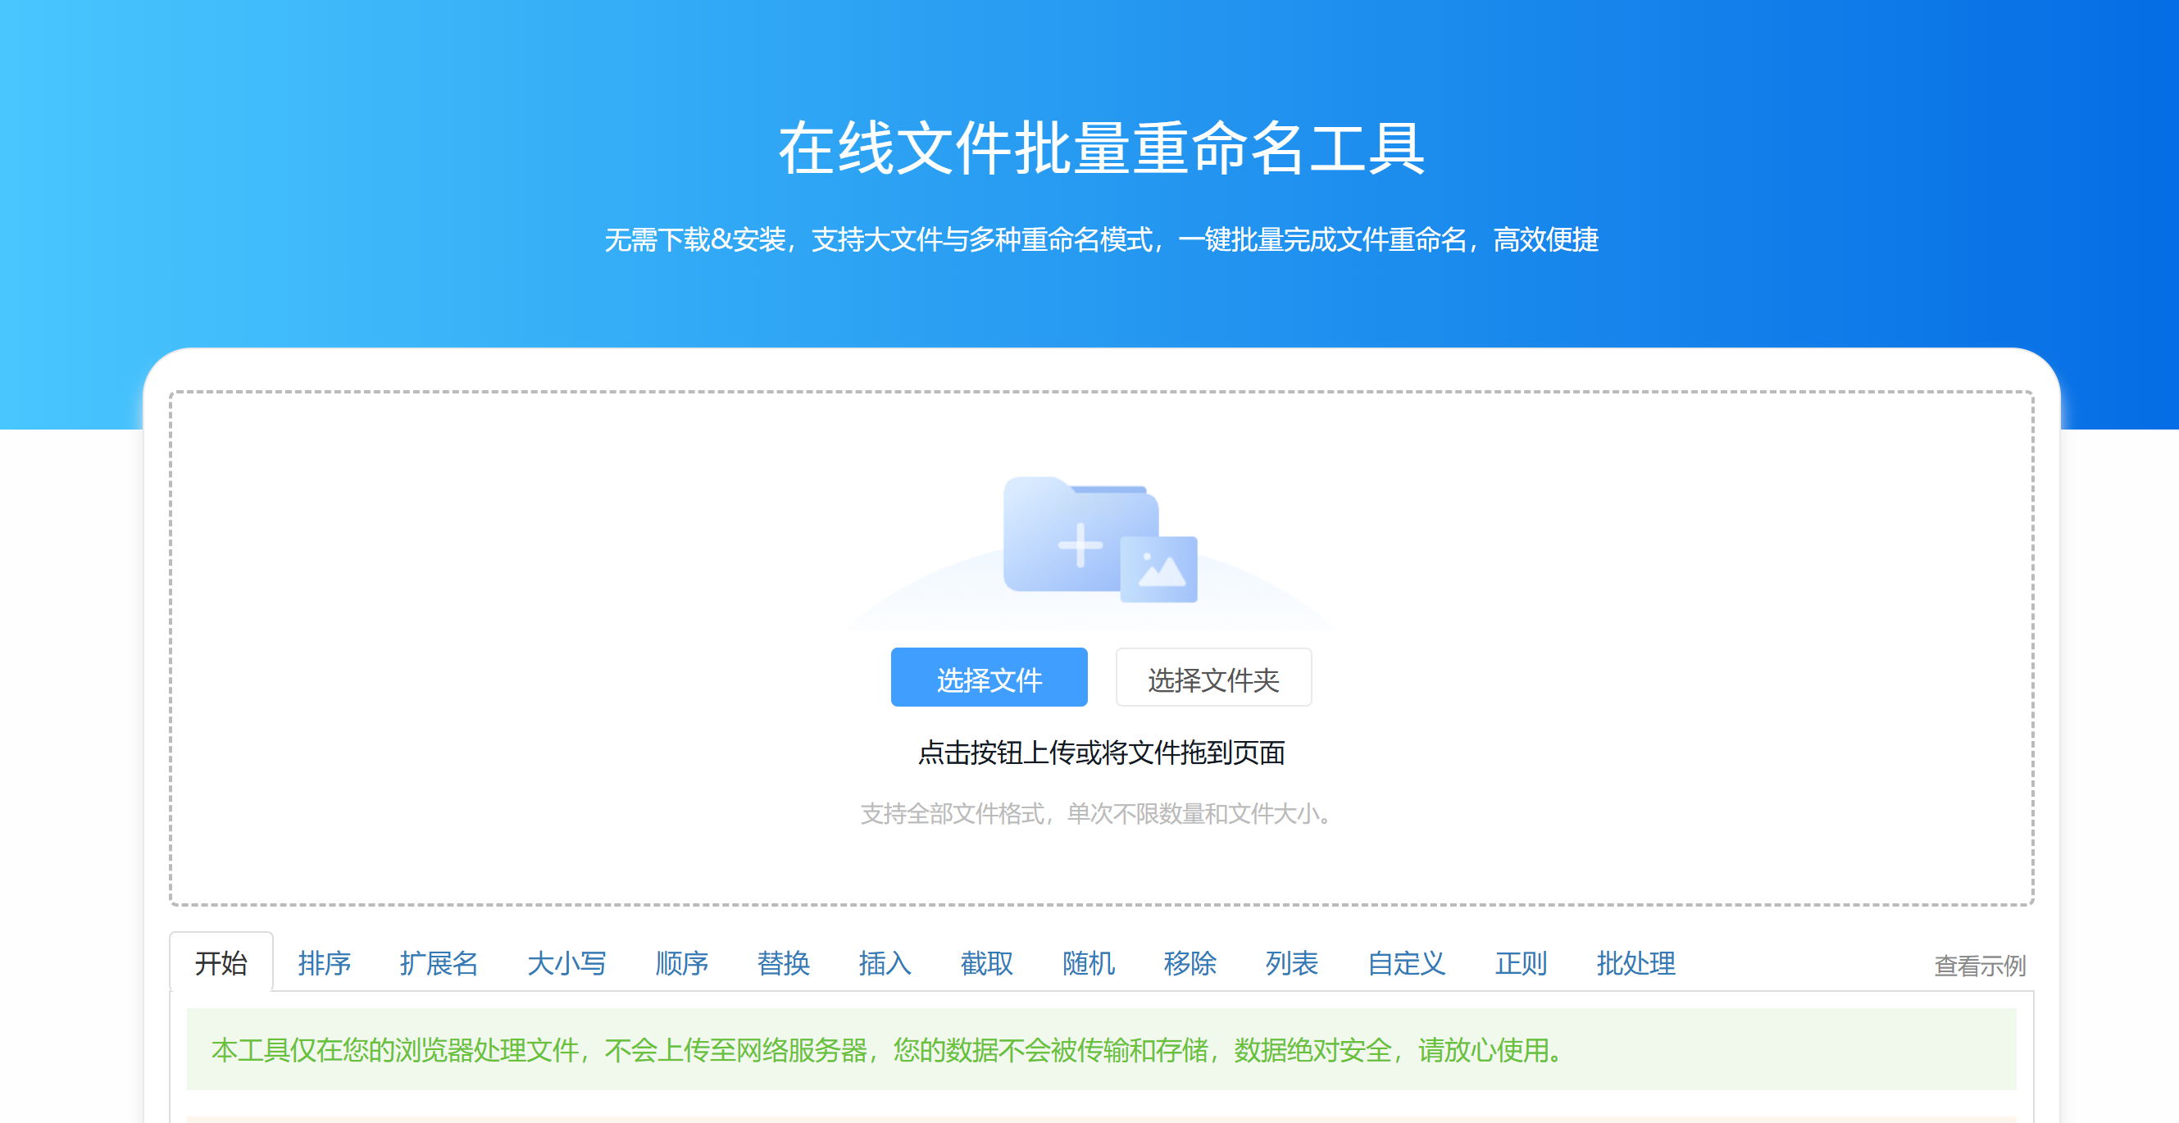Viewport: 2179px width, 1123px height.
Task: Switch to the 替换 tab
Action: [783, 962]
